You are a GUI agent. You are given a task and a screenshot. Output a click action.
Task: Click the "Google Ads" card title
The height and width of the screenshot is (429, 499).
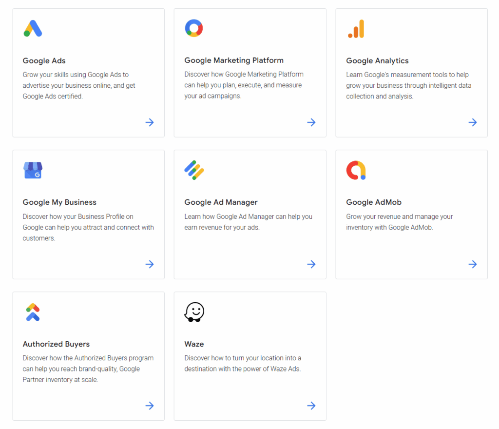[x=44, y=61]
